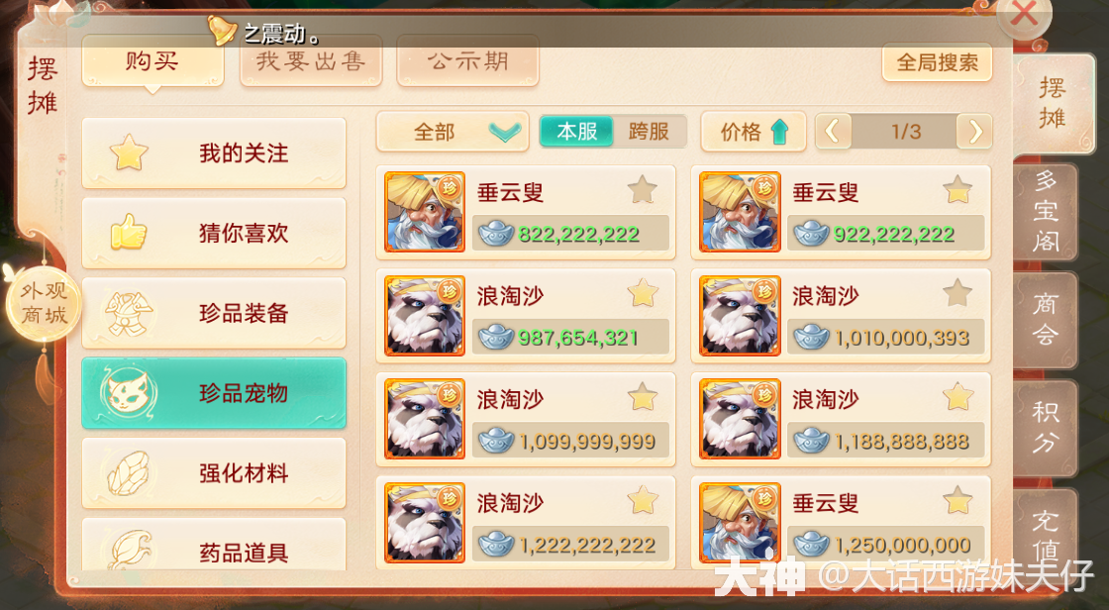Screen dimensions: 1109x610
Task: Open the 全部 filter dropdown
Action: point(453,132)
